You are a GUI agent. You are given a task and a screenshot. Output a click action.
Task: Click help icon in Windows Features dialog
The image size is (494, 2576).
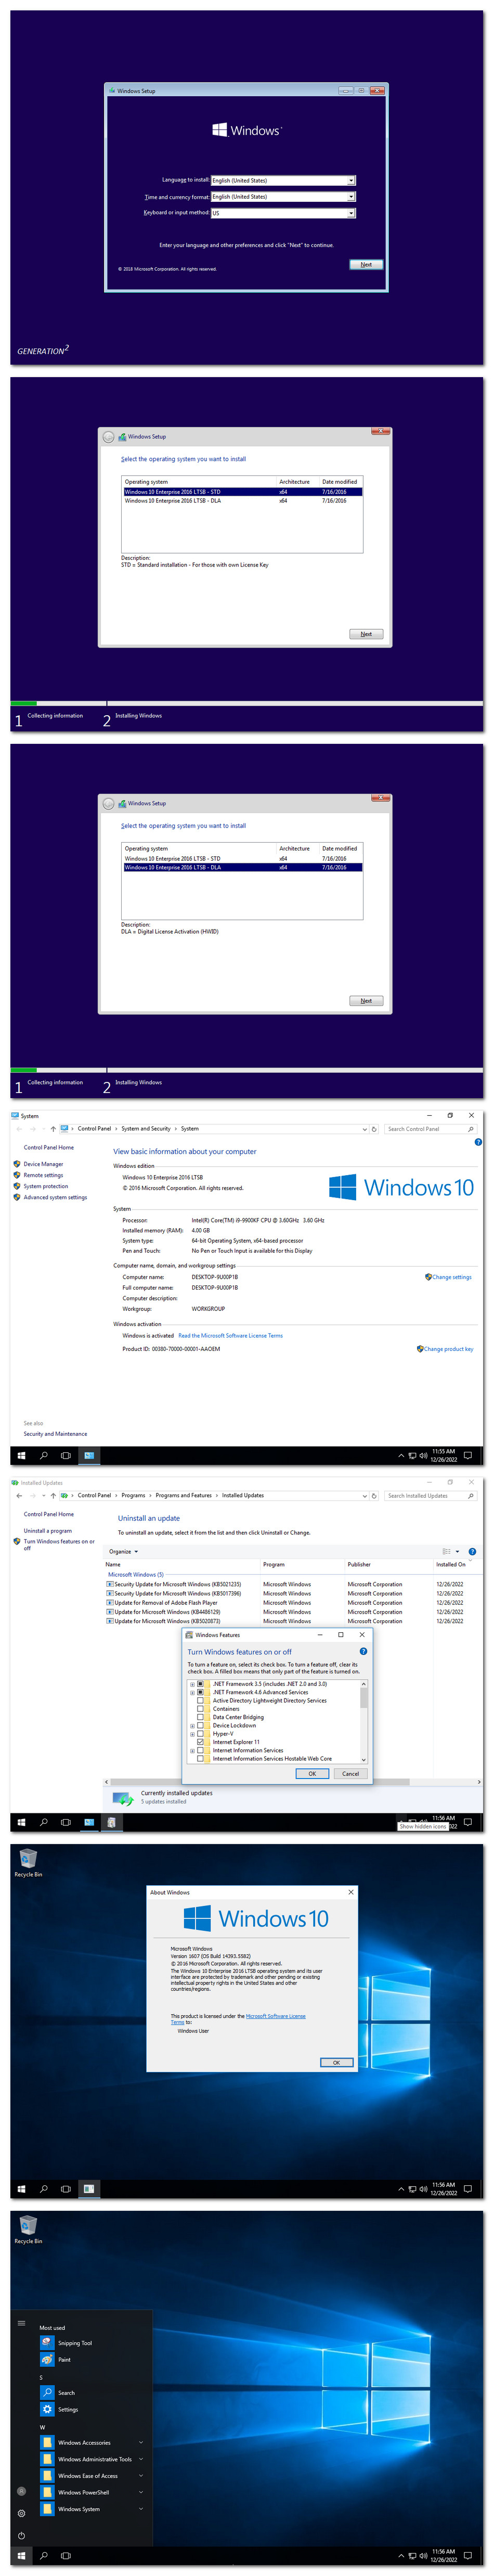363,1651
